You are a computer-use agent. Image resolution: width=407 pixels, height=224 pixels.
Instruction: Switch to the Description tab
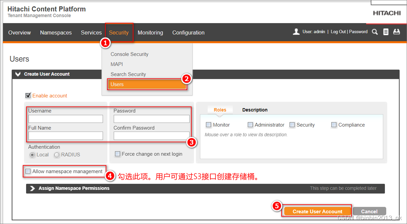point(254,110)
